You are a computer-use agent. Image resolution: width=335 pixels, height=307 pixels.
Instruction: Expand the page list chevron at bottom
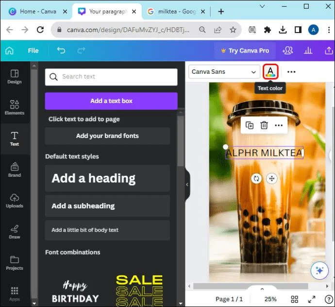[262, 289]
